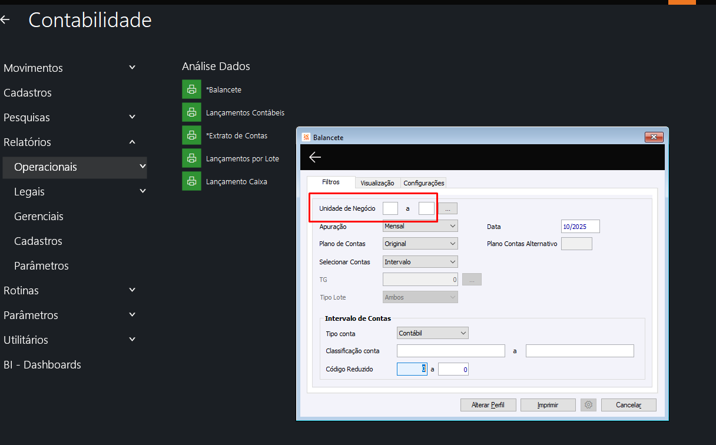
Task: Click the first Classificação conta field
Action: click(451, 351)
